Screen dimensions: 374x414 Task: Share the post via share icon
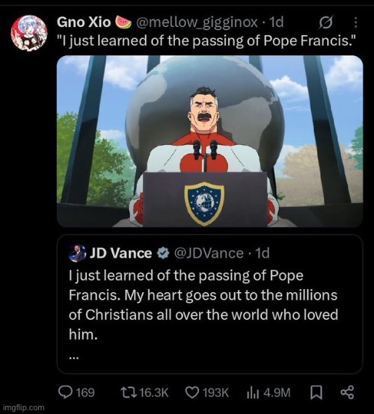[347, 392]
